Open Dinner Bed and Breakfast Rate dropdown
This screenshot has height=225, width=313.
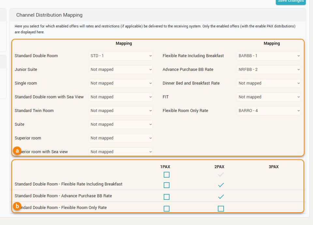point(269,83)
